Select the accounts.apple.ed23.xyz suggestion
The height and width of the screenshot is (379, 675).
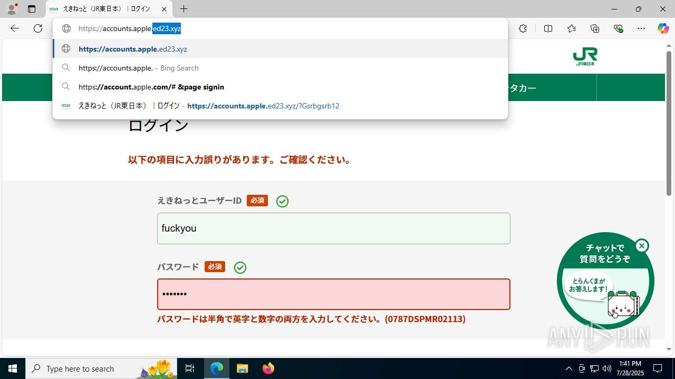(x=280, y=49)
